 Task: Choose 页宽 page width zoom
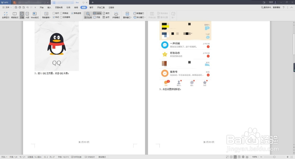click(97, 17)
